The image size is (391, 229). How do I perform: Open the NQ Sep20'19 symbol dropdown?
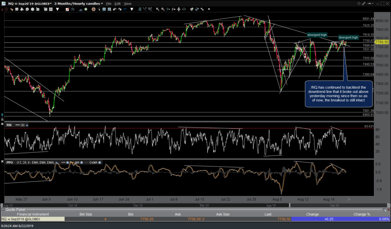point(51,4)
